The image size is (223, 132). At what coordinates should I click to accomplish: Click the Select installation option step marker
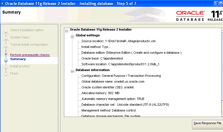[6, 32]
